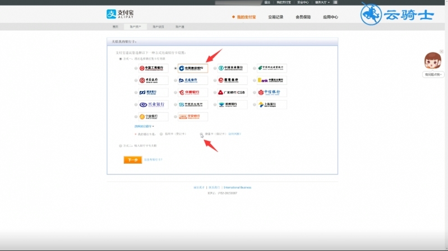
Task: Select method two (方式二) radio button
Action: click(121, 146)
